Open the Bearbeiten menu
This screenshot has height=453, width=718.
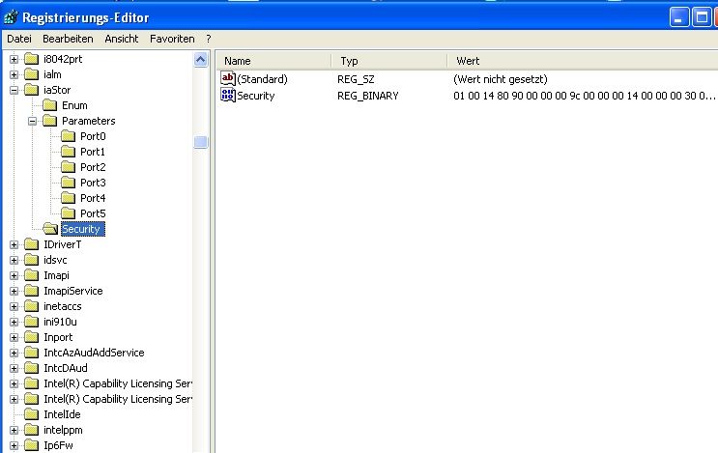click(68, 39)
